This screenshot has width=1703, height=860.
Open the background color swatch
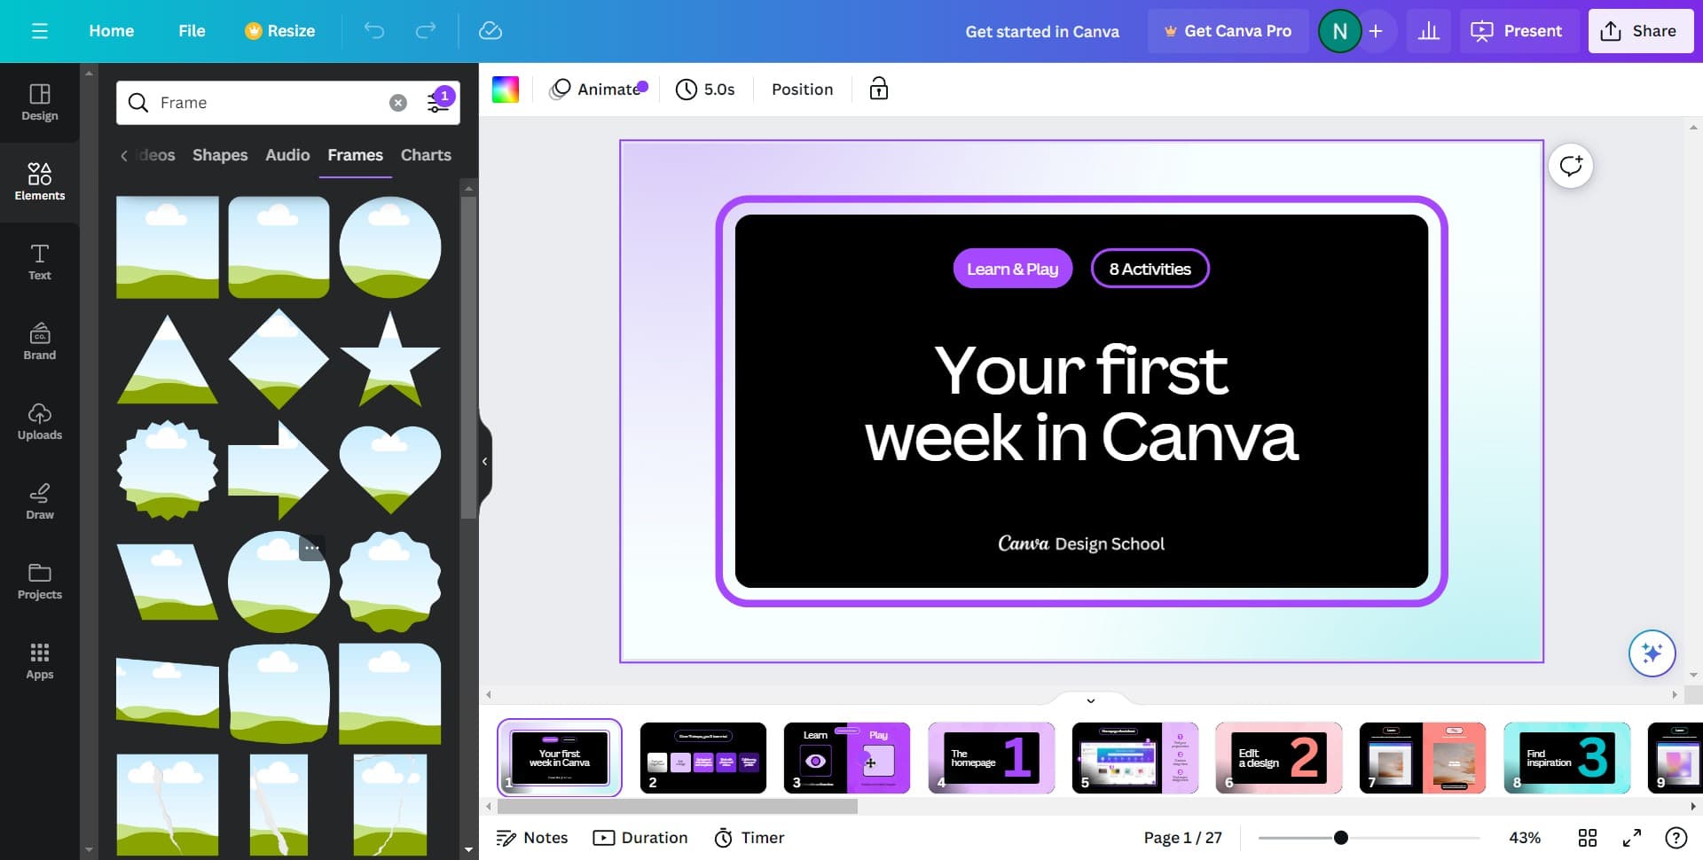(506, 89)
